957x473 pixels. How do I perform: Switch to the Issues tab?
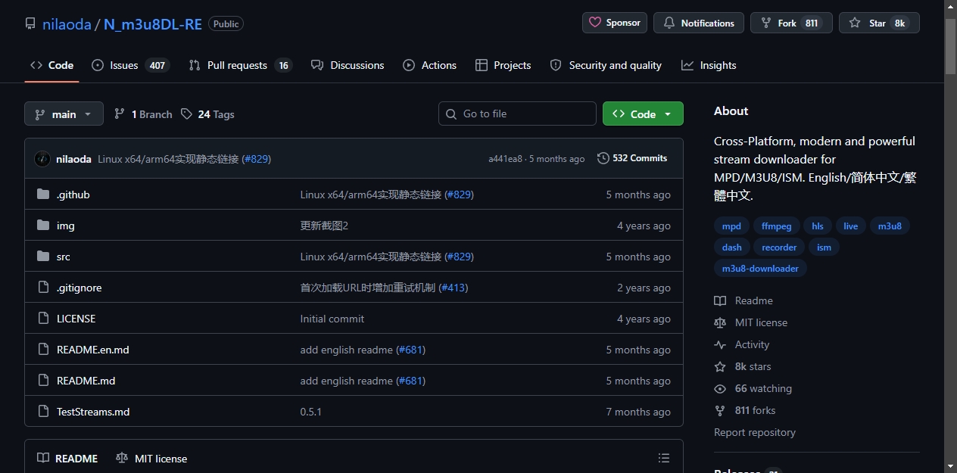click(129, 65)
